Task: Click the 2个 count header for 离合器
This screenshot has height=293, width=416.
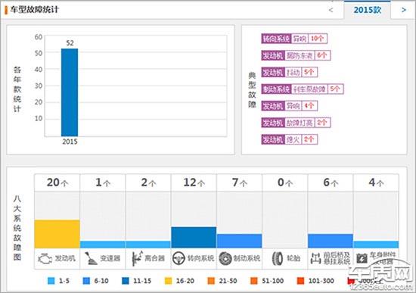Action: point(148,182)
